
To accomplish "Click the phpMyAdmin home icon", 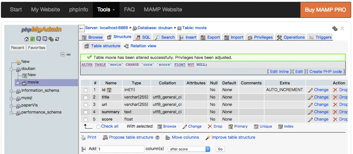I will click(x=26, y=39).
